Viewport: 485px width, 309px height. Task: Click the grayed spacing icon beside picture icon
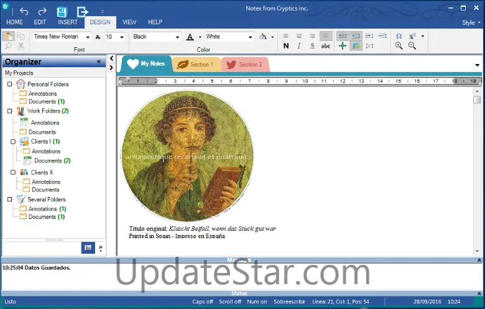click(369, 46)
